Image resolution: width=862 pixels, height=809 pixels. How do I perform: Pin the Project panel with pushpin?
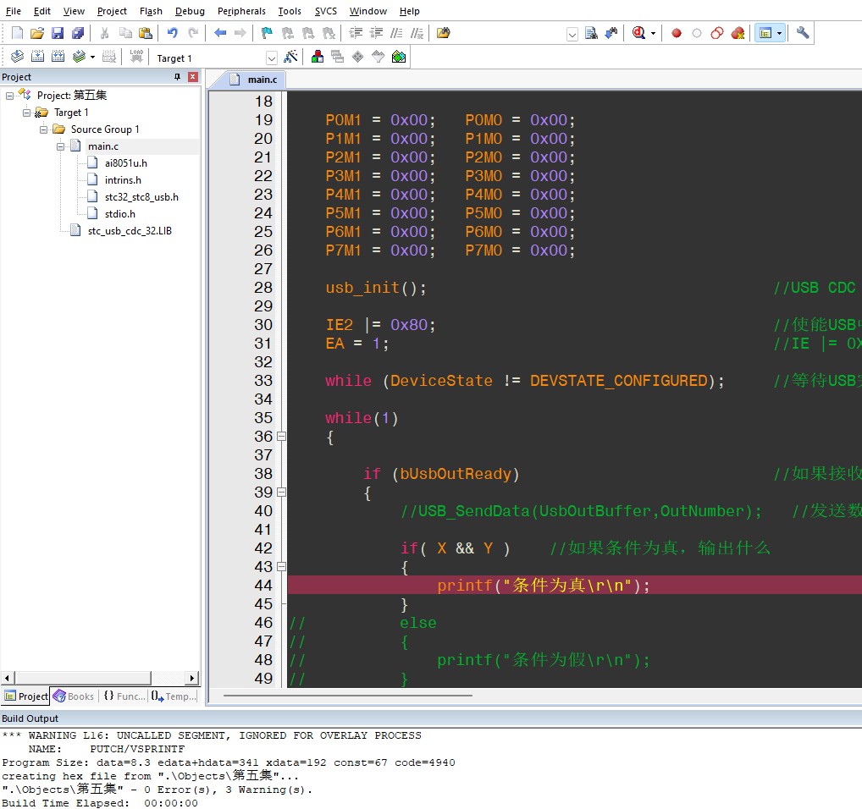pyautogui.click(x=177, y=77)
